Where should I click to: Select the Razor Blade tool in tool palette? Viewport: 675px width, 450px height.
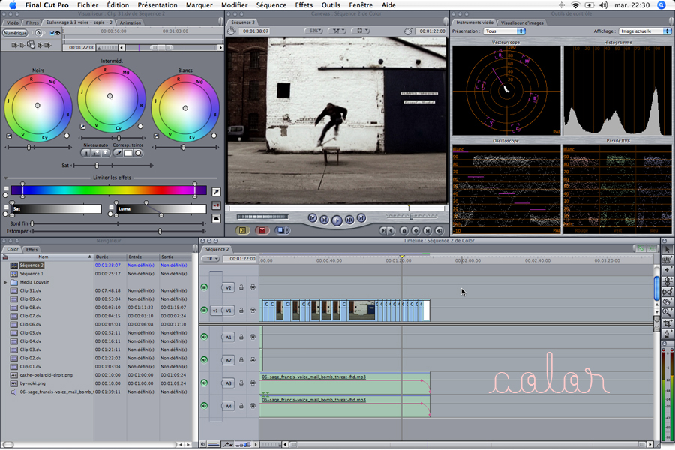(667, 301)
